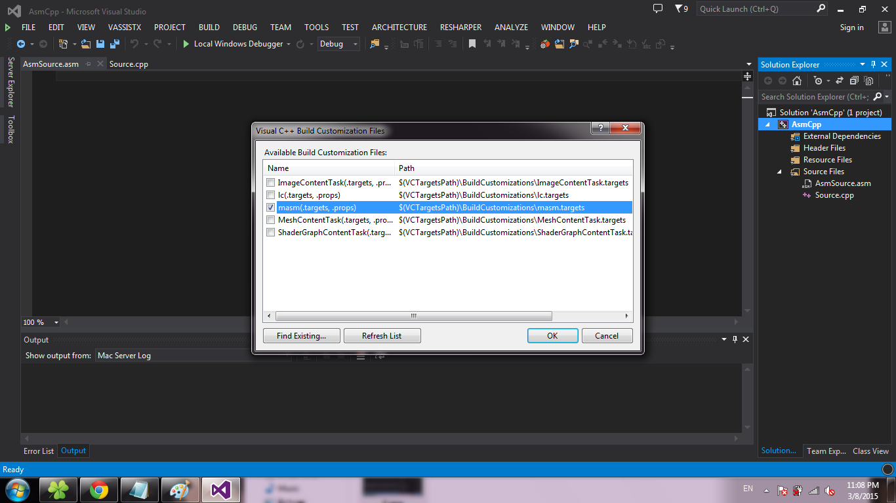Click the dialog's help question mark button
The height and width of the screenshot is (503, 896).
(x=600, y=128)
